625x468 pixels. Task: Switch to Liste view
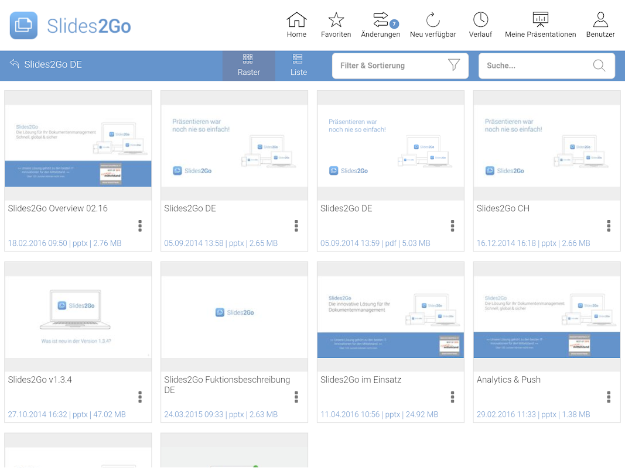pos(299,66)
